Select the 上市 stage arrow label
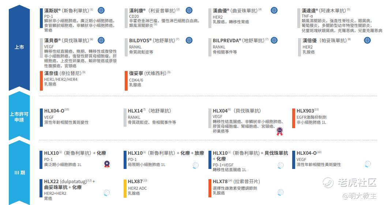 19,47
